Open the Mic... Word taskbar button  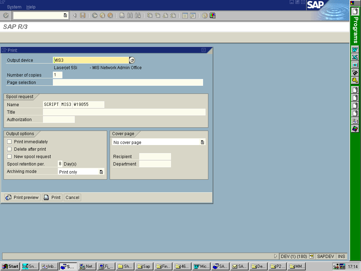[x=201, y=266]
